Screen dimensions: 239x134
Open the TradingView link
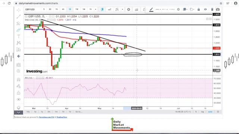click(62, 117)
